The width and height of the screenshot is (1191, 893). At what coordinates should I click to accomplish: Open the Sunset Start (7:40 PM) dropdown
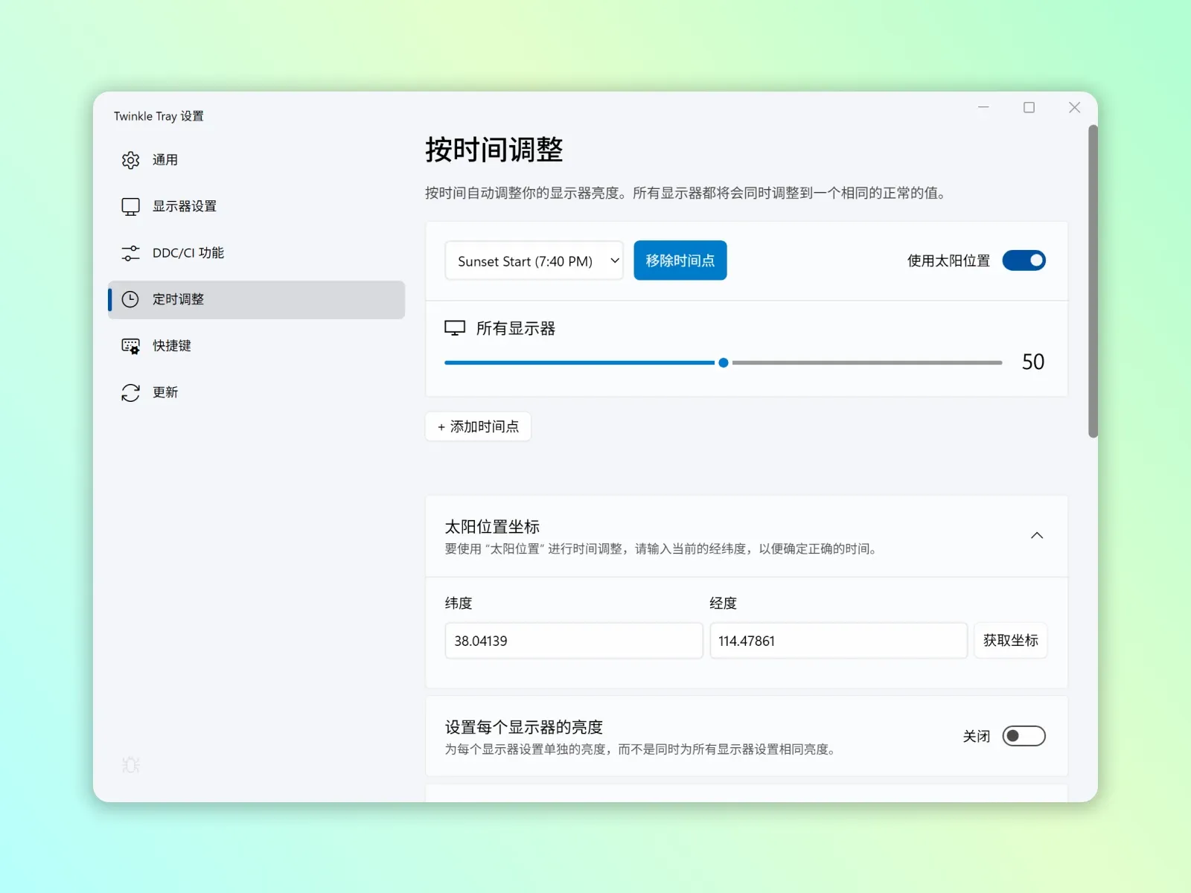pyautogui.click(x=534, y=261)
